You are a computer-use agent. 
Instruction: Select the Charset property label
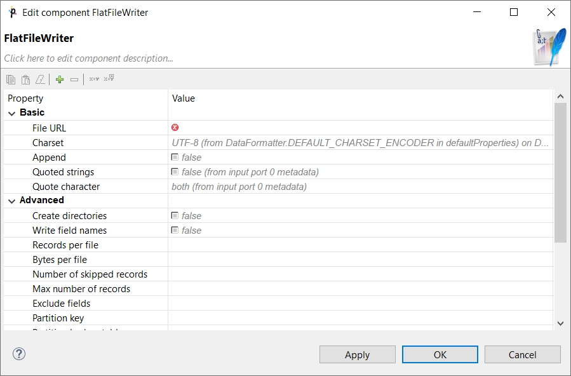coord(48,143)
